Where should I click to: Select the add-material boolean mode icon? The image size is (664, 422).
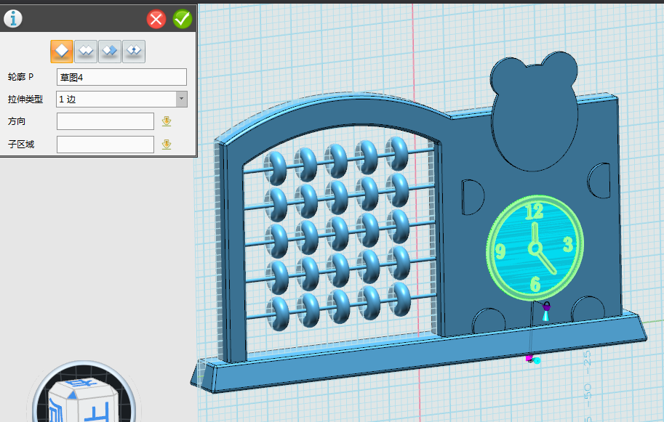[86, 51]
